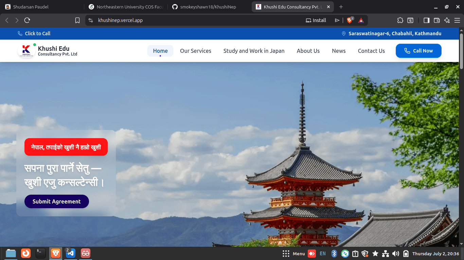Check battery status icon in tray
This screenshot has height=260, width=464.
(x=406, y=254)
